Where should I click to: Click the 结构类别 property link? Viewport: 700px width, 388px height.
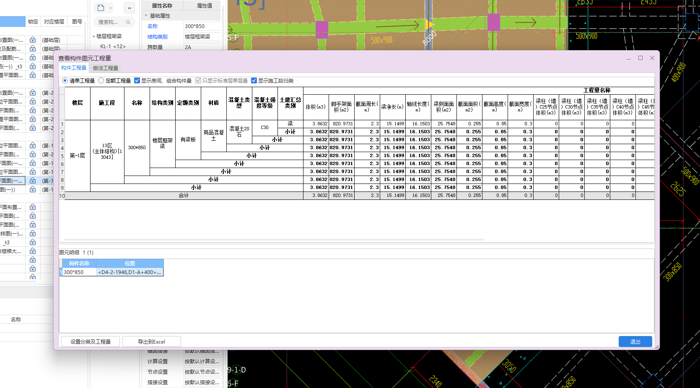[158, 37]
